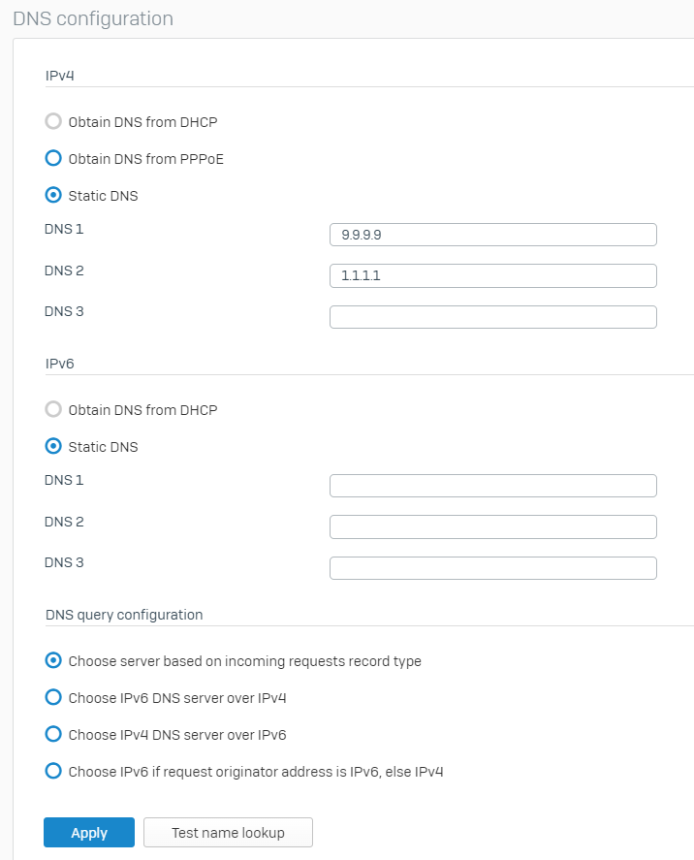Focus the IPv6 DNS 3 input field
This screenshot has height=860, width=694.
point(492,568)
